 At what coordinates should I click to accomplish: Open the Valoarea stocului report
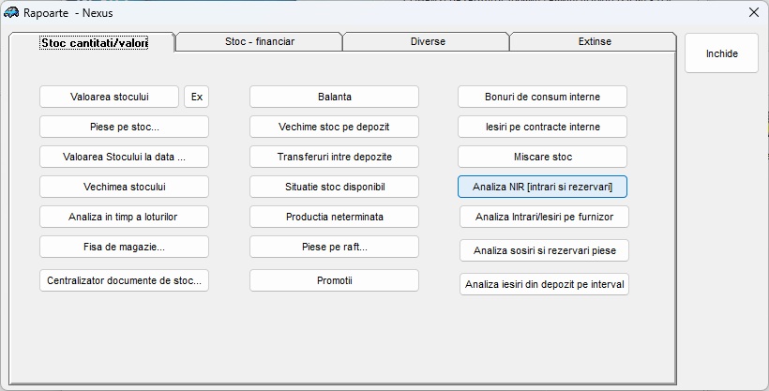(109, 97)
